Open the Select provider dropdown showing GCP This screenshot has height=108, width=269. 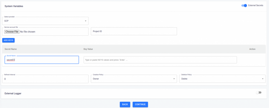tap(45, 21)
